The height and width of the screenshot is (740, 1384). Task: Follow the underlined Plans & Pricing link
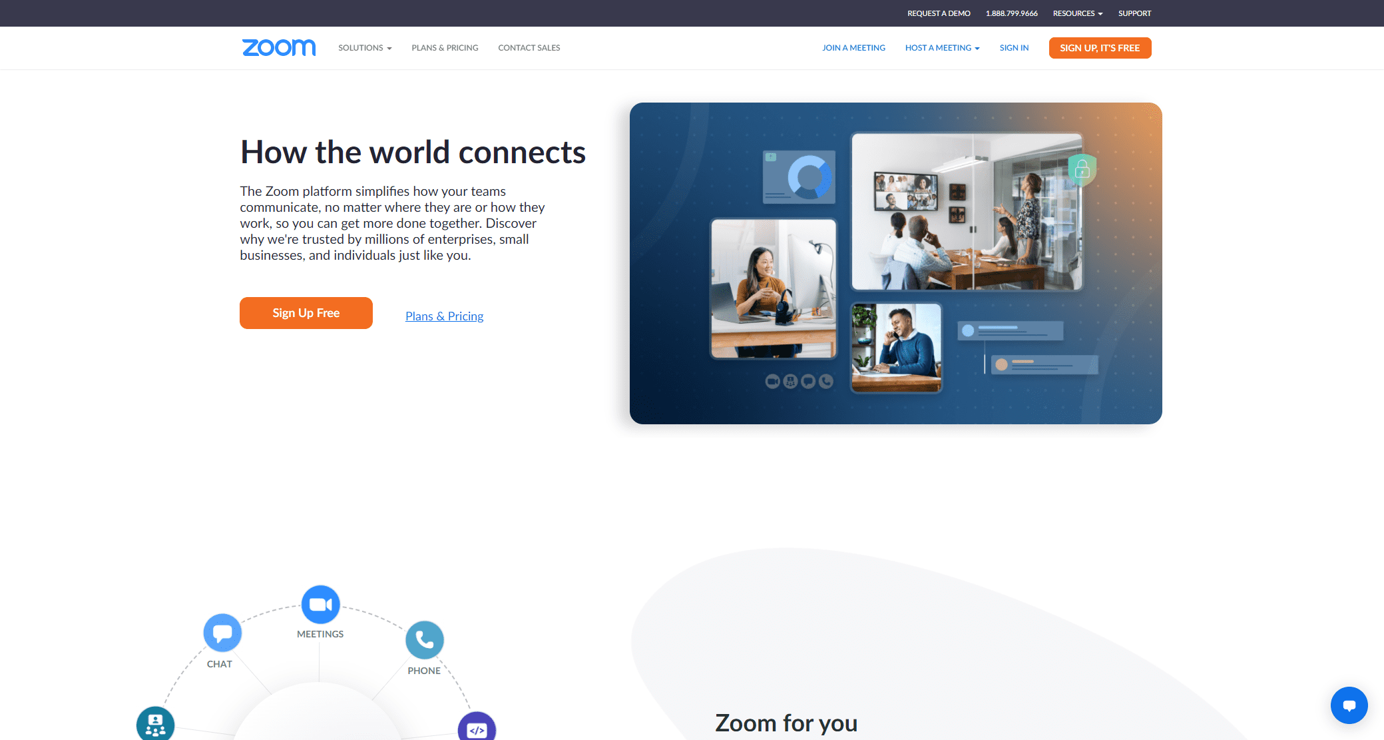(x=445, y=316)
